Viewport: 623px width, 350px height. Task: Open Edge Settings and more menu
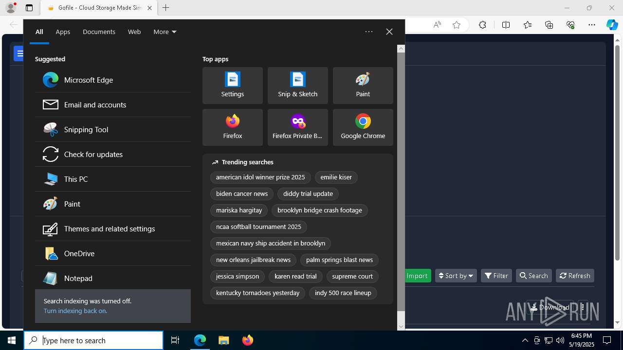pos(592,25)
